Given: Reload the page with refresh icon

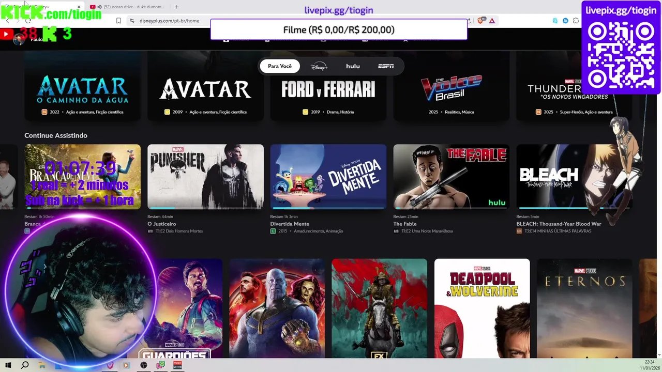Looking at the screenshot, I should point(28,21).
